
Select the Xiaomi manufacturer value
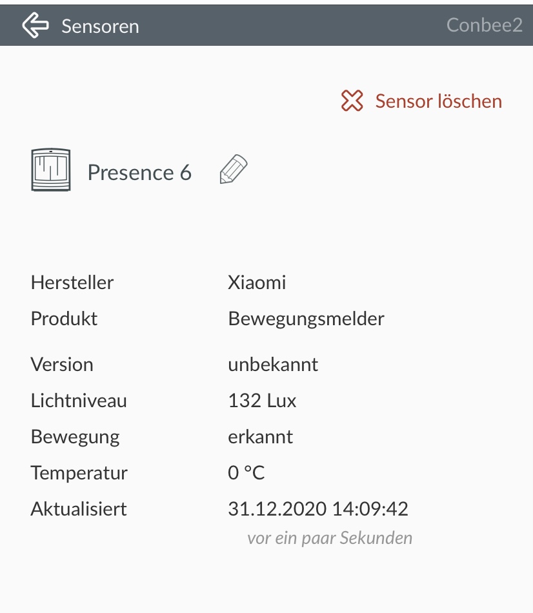coord(257,282)
